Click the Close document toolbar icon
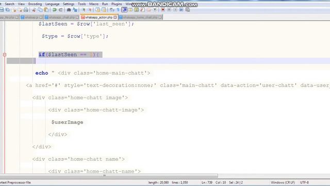The width and height of the screenshot is (330, 186). click(x=14, y=10)
